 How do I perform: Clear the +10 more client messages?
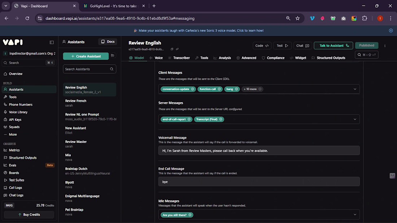coord(260,89)
